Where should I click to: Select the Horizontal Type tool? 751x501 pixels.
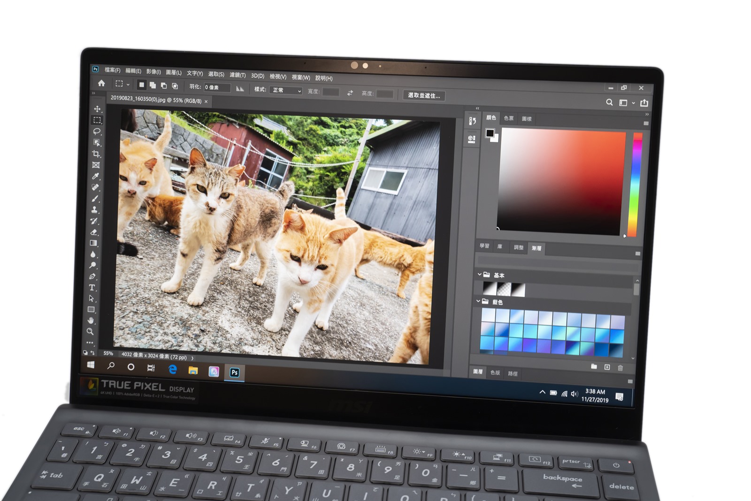(92, 287)
